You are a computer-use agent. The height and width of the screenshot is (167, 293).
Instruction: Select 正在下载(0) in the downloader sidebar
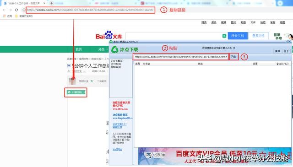pyautogui.click(x=117, y=61)
